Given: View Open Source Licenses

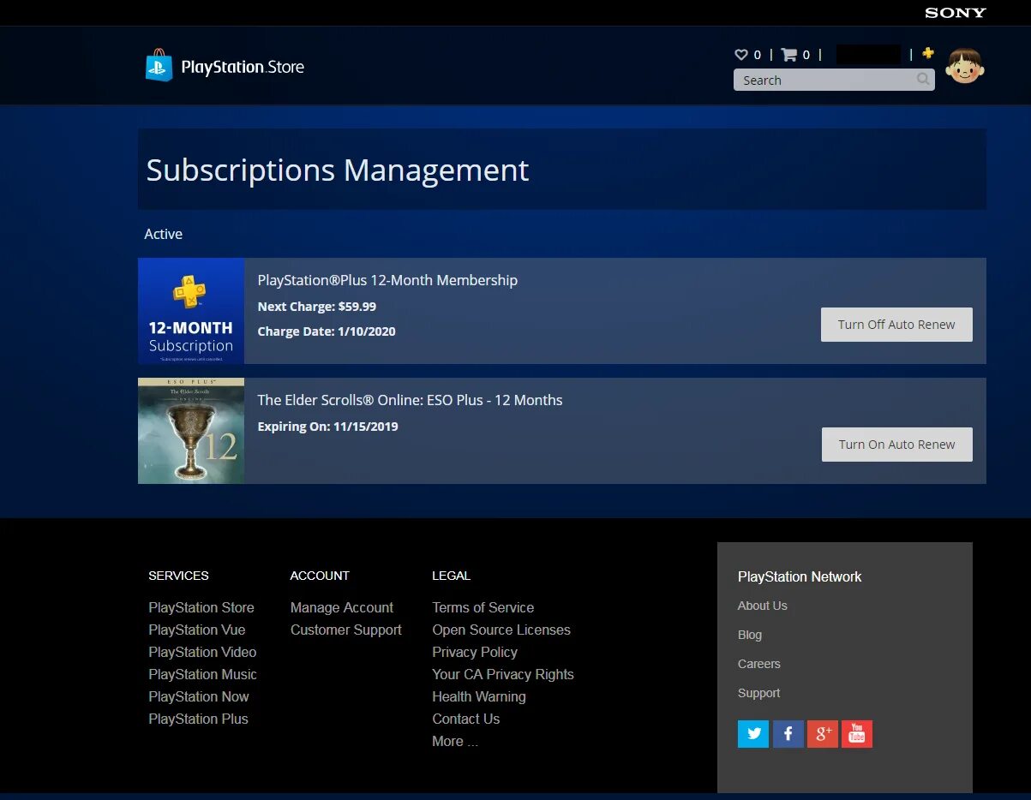Looking at the screenshot, I should point(501,630).
